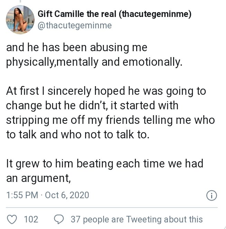Click the line 'and he has been abusing me'

pyautogui.click(x=77, y=47)
